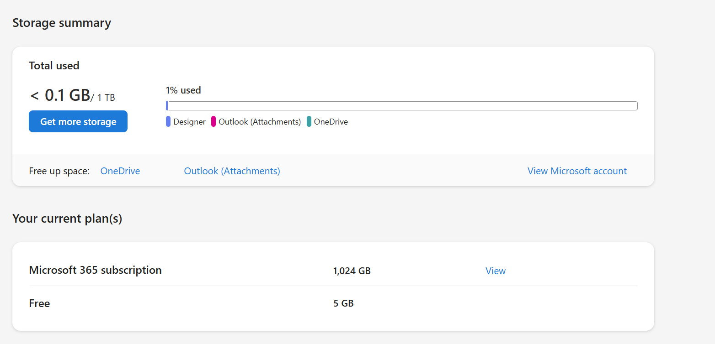
Task: Click the '< 0.1 GB' usage value
Action: [60, 96]
